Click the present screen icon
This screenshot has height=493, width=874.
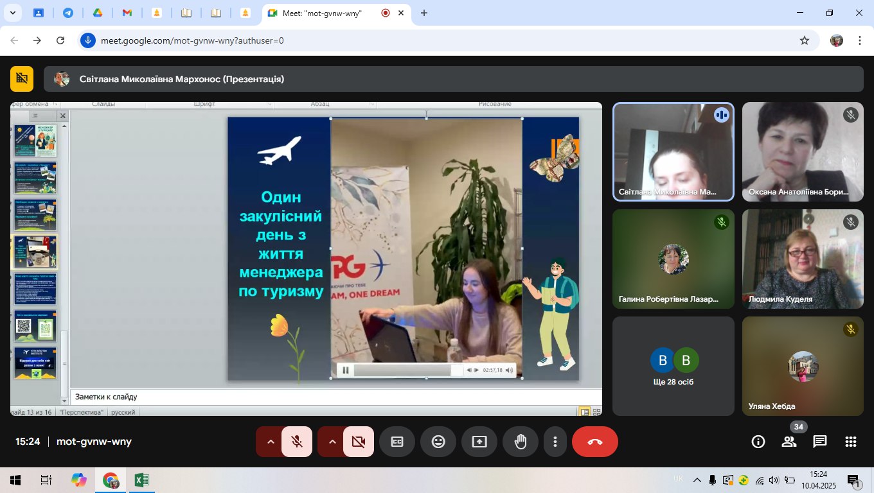pyautogui.click(x=479, y=442)
